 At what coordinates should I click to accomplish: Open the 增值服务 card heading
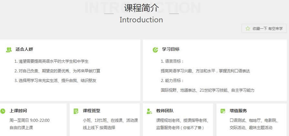(x=238, y=111)
